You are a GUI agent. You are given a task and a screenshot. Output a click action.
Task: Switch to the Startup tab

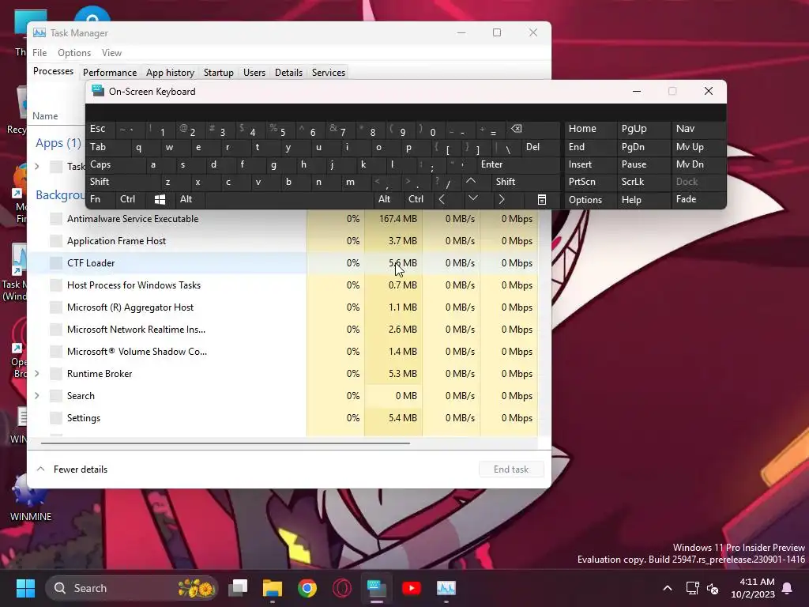tap(218, 72)
